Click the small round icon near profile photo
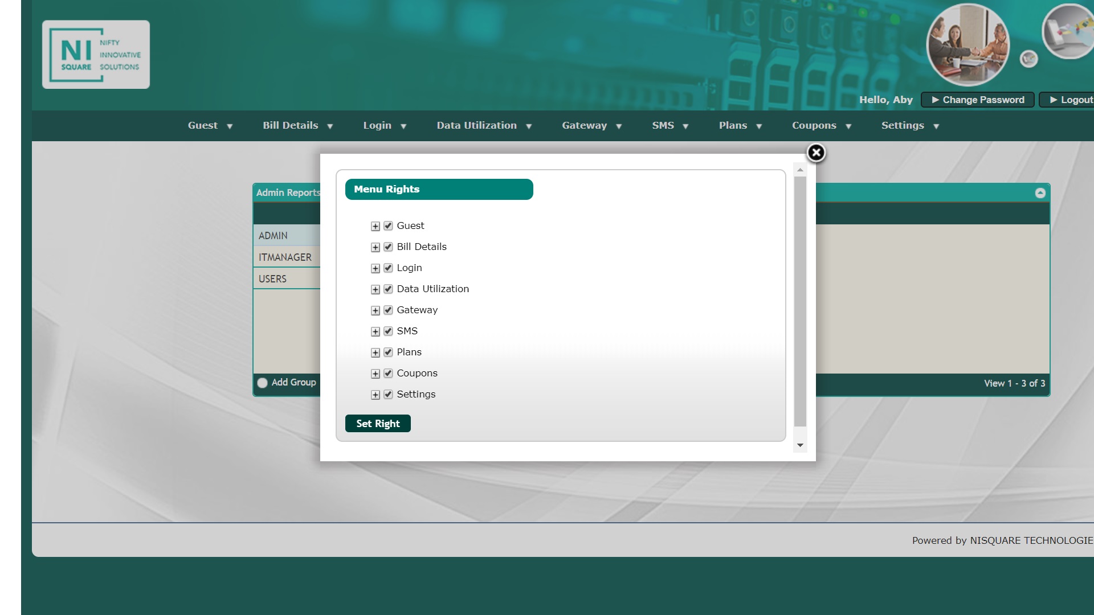The width and height of the screenshot is (1094, 615). 1028,59
